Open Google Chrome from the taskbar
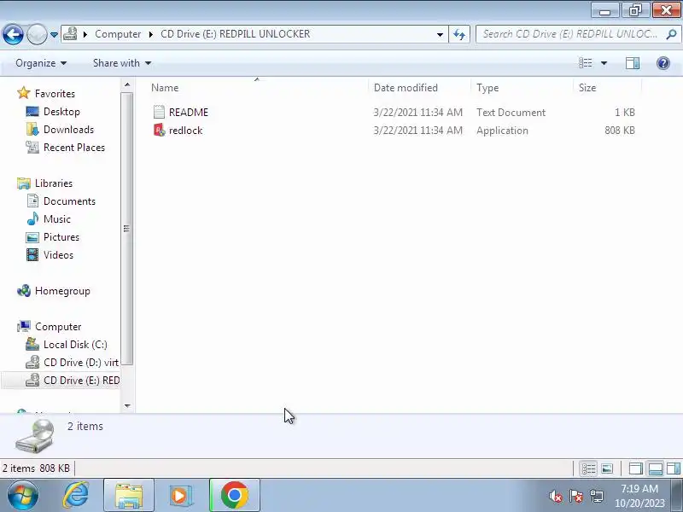The height and width of the screenshot is (512, 683). click(x=234, y=496)
